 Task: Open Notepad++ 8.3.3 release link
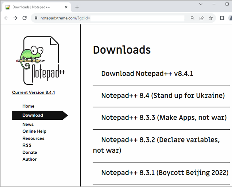(x=164, y=118)
